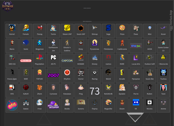
Task: Open the Movies film tile
Action: point(150,106)
